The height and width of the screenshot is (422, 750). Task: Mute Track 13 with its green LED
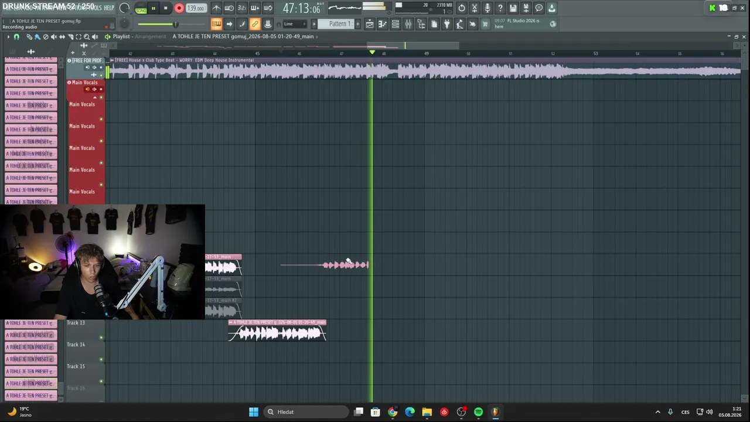coord(101,338)
